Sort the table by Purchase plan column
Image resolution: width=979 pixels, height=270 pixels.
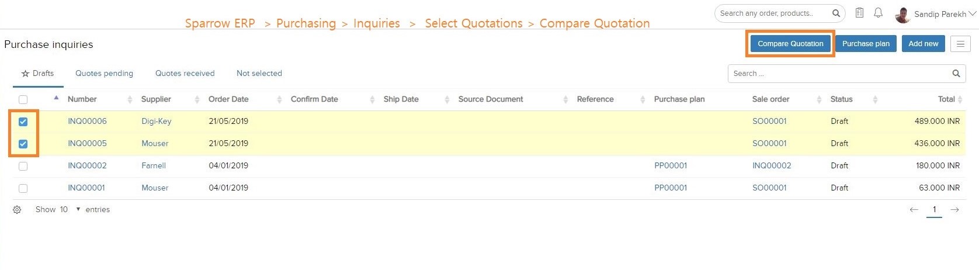(x=679, y=99)
